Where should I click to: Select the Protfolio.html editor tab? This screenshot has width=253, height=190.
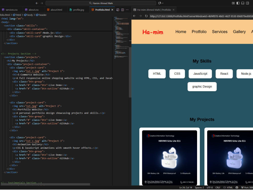tap(102, 10)
